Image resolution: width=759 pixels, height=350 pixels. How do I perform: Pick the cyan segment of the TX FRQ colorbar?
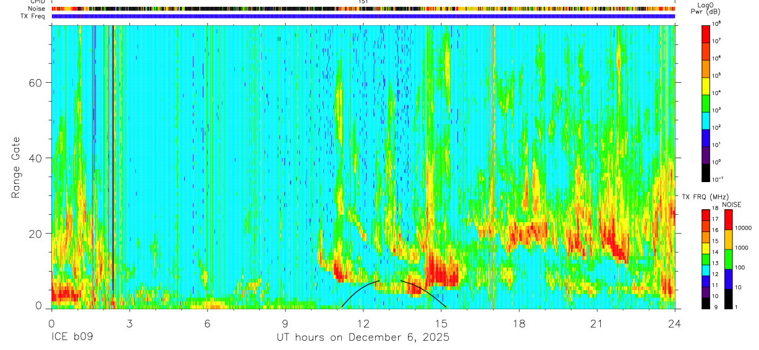pos(706,269)
